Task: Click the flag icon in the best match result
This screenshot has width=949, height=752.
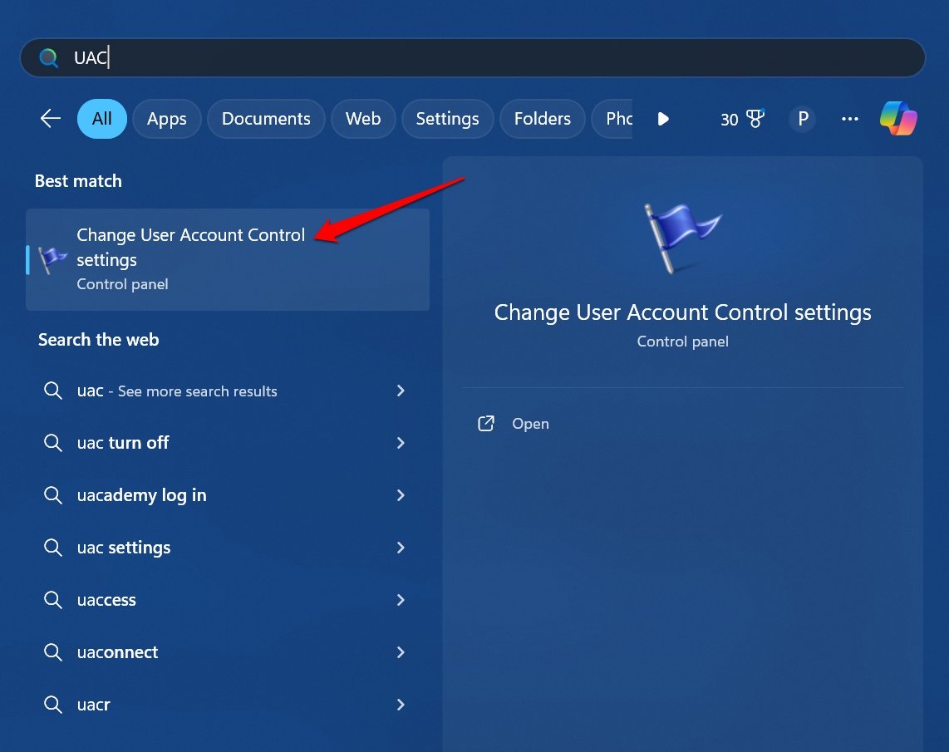Action: [52, 260]
